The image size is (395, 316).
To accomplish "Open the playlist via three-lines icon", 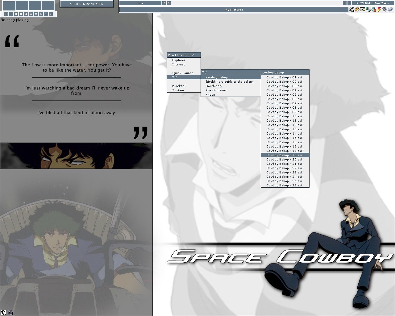I will 36,14.
